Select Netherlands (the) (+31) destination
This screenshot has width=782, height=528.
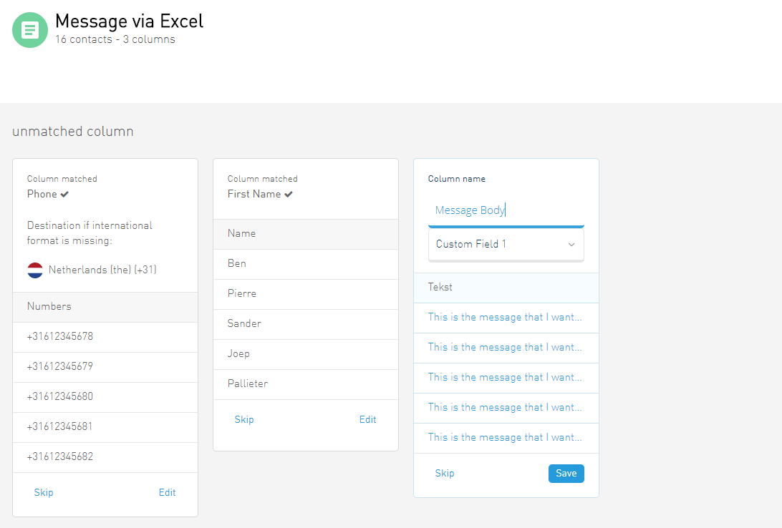tap(92, 270)
